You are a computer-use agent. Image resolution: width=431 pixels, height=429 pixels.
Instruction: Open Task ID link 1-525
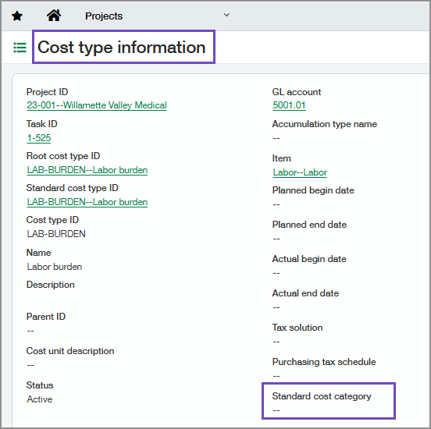[39, 137]
